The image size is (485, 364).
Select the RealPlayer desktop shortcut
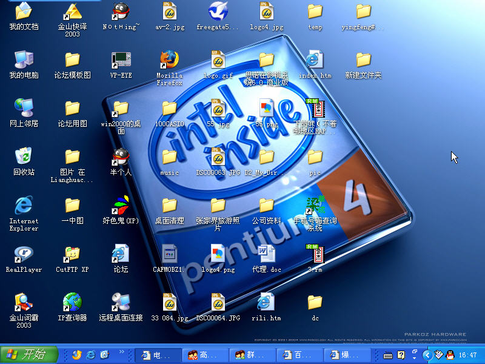point(24,254)
